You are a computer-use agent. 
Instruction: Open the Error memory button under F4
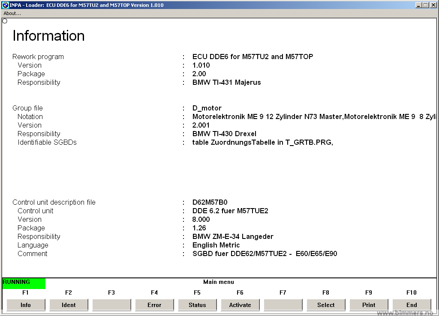click(154, 305)
